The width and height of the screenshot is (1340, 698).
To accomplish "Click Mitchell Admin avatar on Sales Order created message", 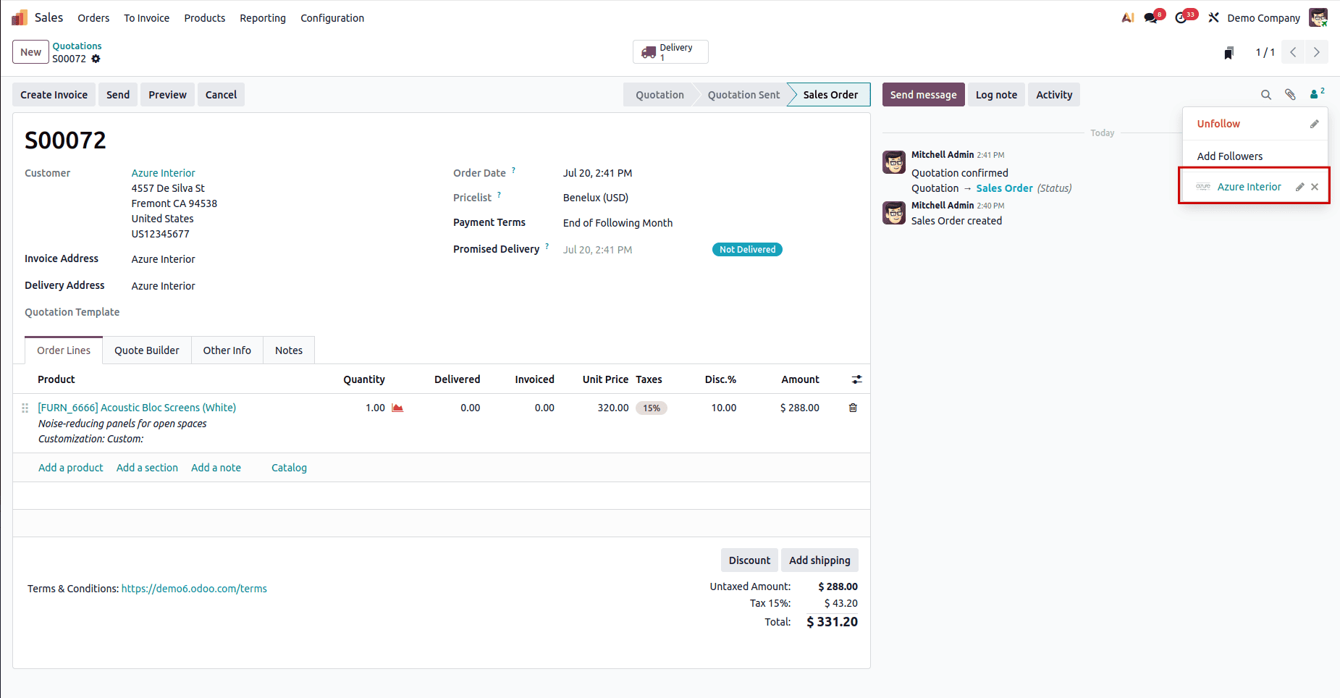I will tap(894, 213).
